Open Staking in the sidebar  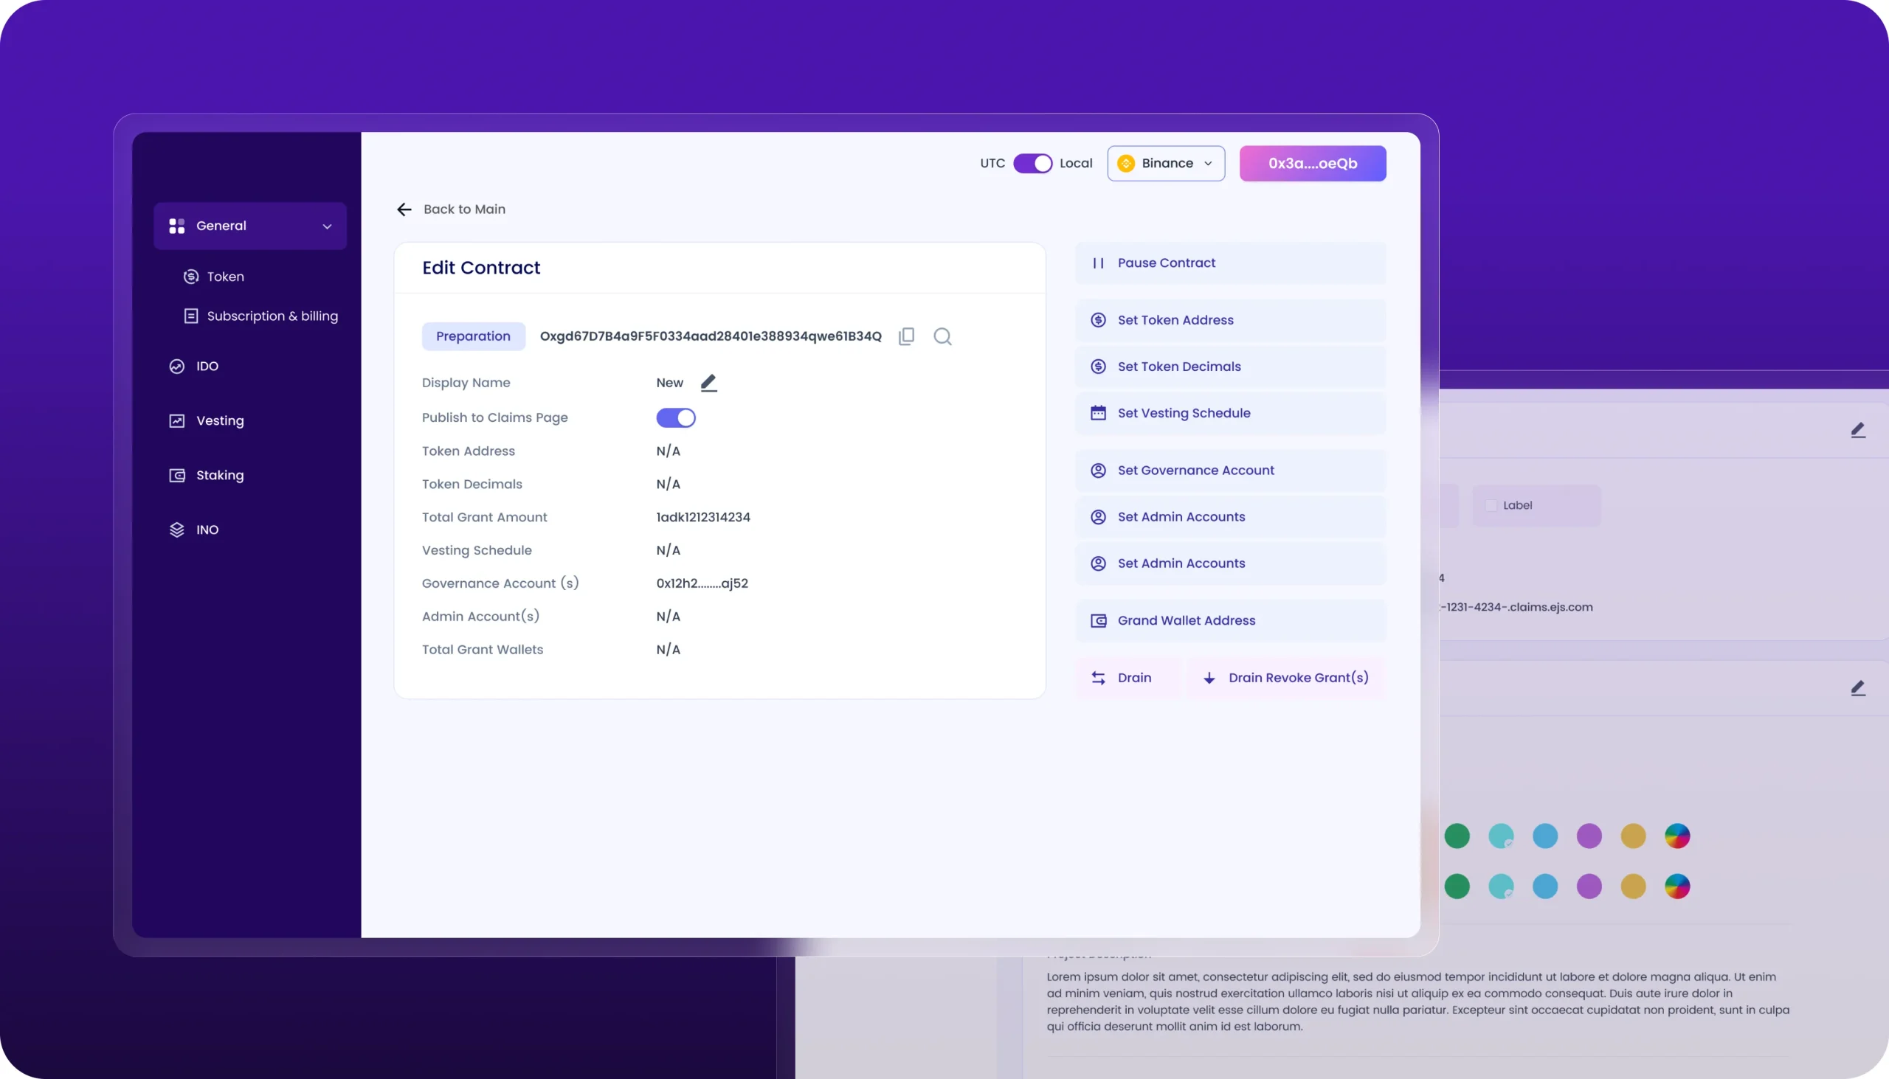219,475
